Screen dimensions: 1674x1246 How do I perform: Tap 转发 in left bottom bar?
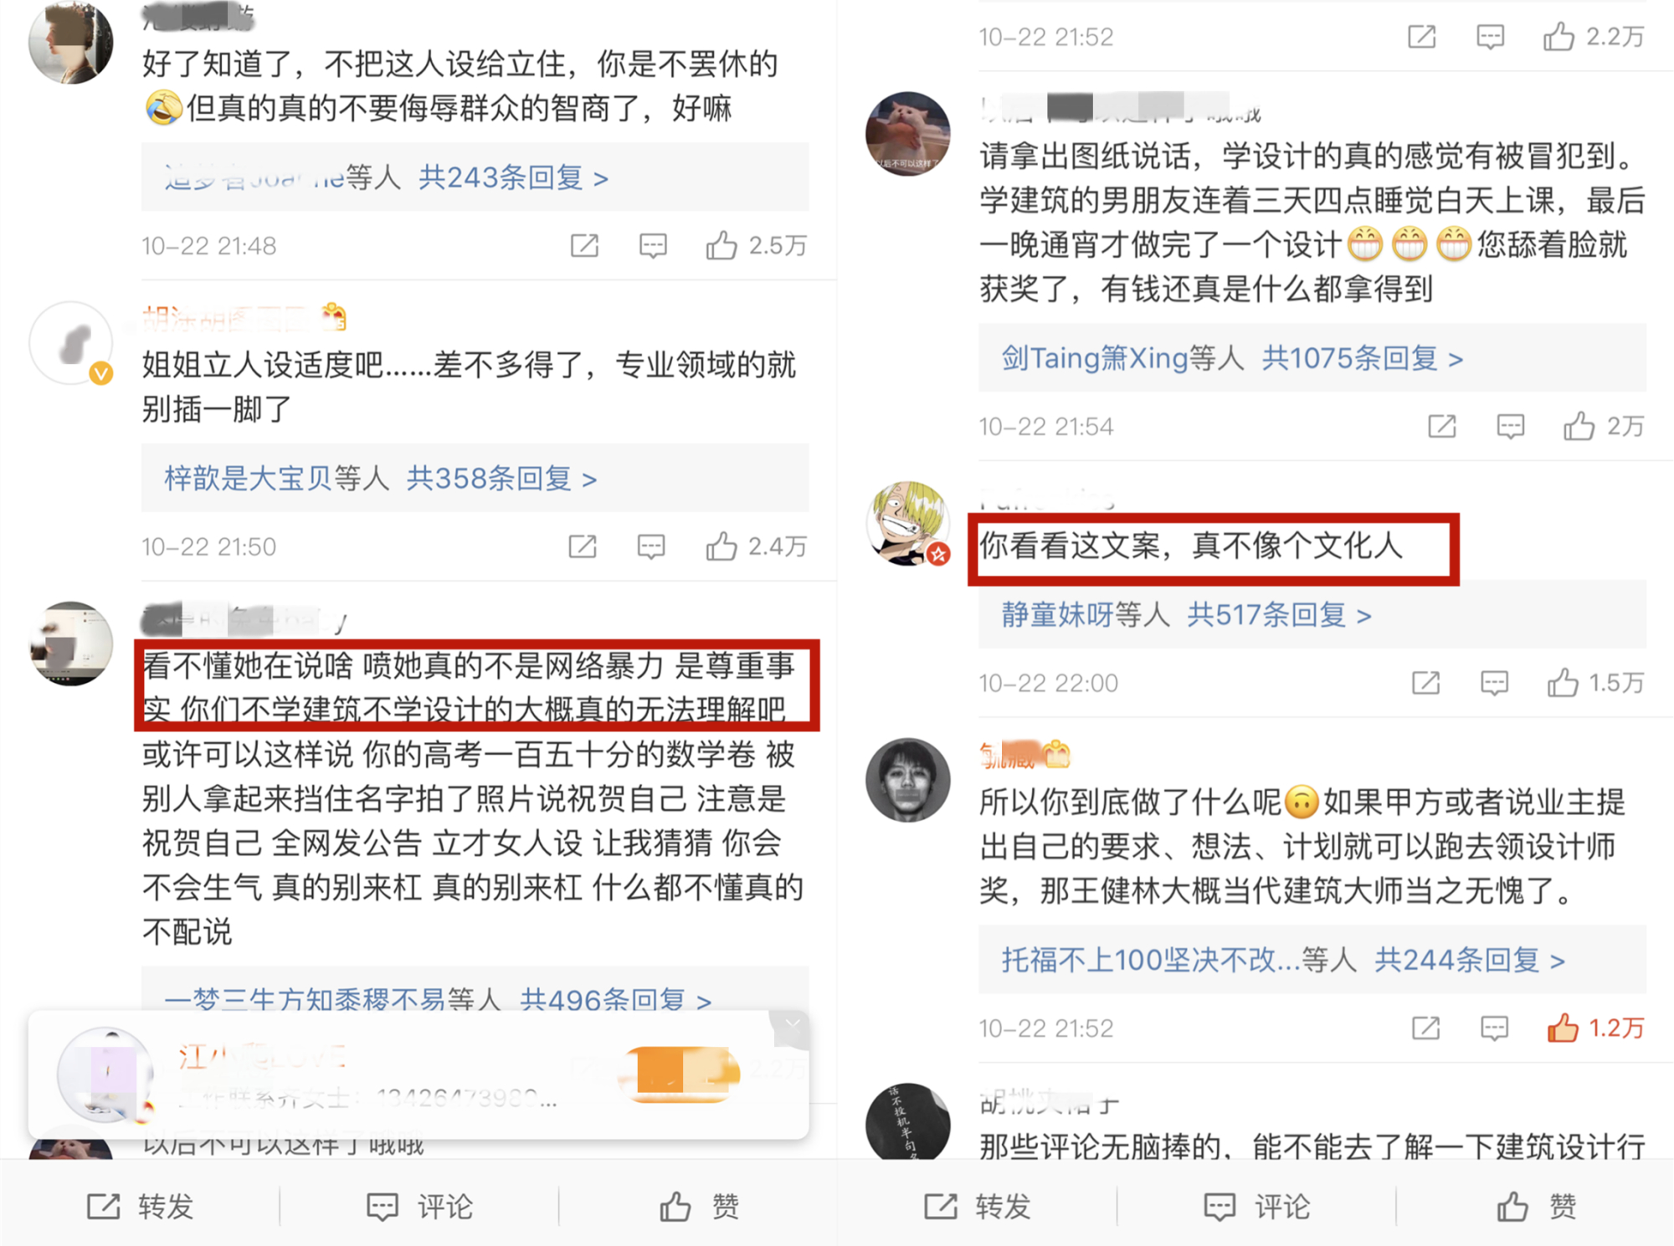(x=140, y=1206)
